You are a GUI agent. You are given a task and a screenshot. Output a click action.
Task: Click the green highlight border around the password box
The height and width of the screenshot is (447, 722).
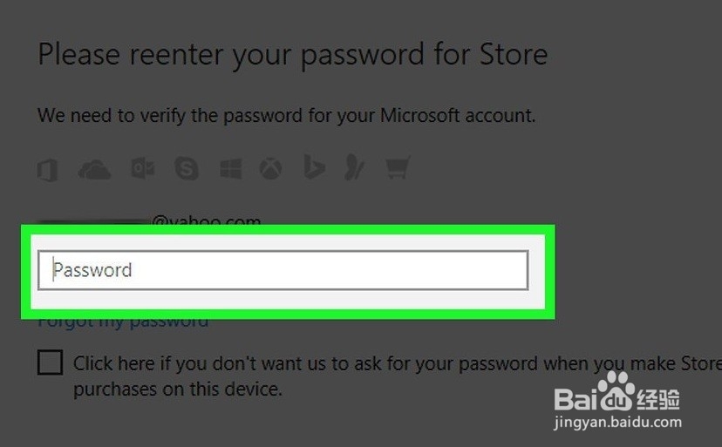click(x=288, y=230)
